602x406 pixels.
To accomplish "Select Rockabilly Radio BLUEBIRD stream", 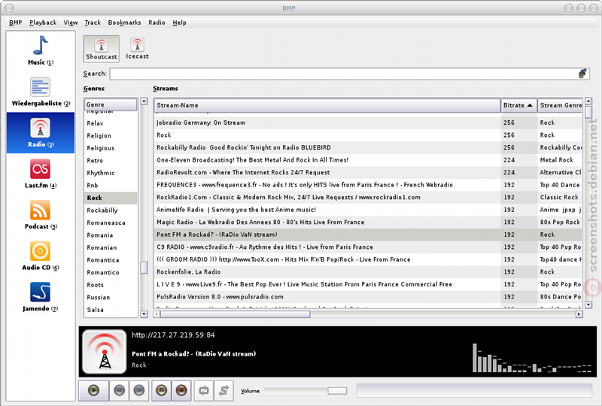I will click(368, 147).
